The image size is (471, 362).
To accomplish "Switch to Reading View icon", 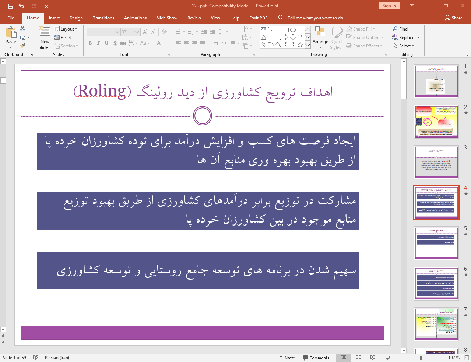I will click(373, 358).
